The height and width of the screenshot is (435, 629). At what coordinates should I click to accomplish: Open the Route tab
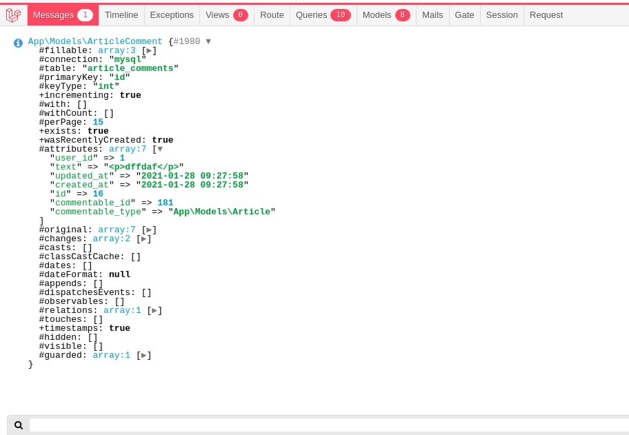[272, 15]
